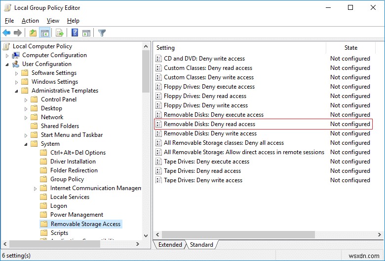385x261 pixels.
Task: Click the Computer Configuration icon in tree
Action: pyautogui.click(x=16, y=55)
